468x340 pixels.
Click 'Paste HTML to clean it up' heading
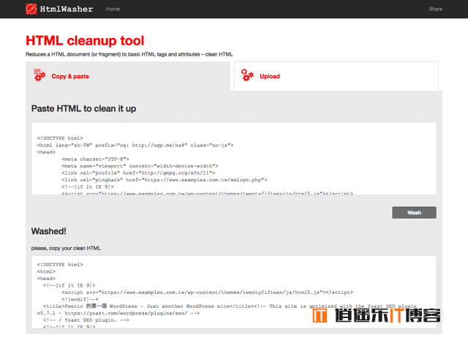(83, 108)
